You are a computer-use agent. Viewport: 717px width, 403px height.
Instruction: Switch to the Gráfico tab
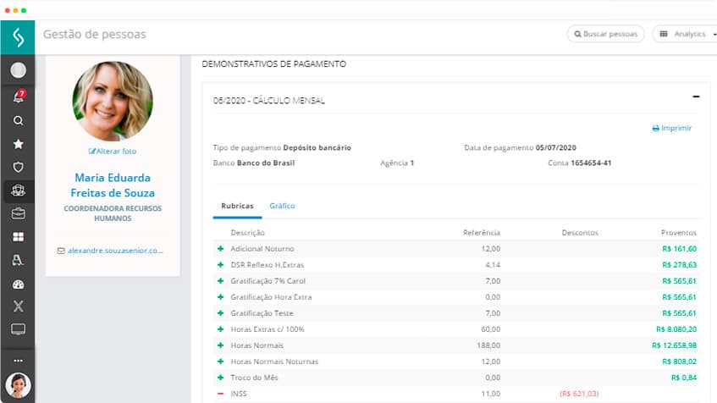pyautogui.click(x=282, y=206)
